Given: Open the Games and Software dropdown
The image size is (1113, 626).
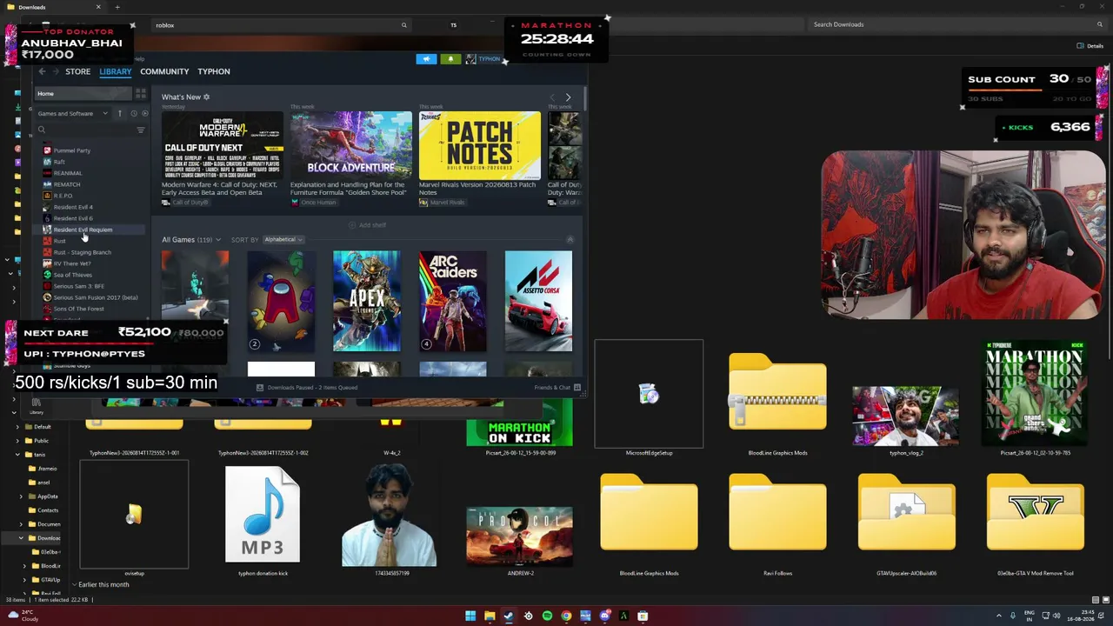Looking at the screenshot, I should click(x=73, y=114).
